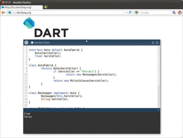Reset the editor with the refresh icon
This screenshot has height=138, width=183.
click(153, 43)
